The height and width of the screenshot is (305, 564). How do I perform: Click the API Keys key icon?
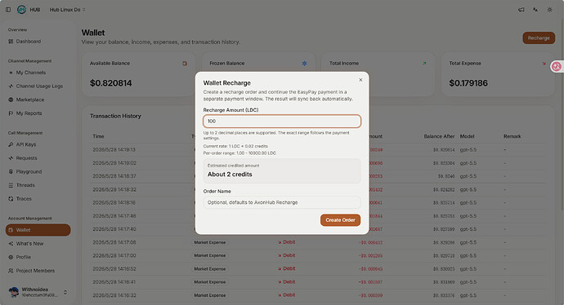pos(11,144)
